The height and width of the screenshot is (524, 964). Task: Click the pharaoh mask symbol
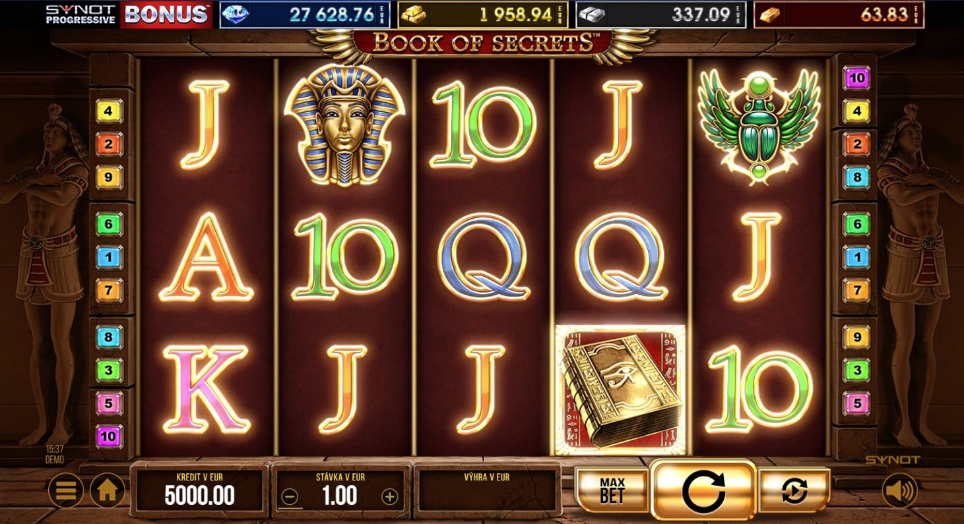[x=344, y=124]
